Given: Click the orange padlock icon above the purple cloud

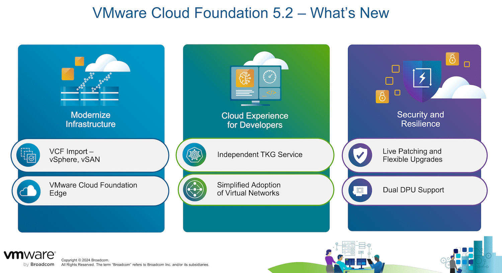Looking at the screenshot, I should (452, 59).
